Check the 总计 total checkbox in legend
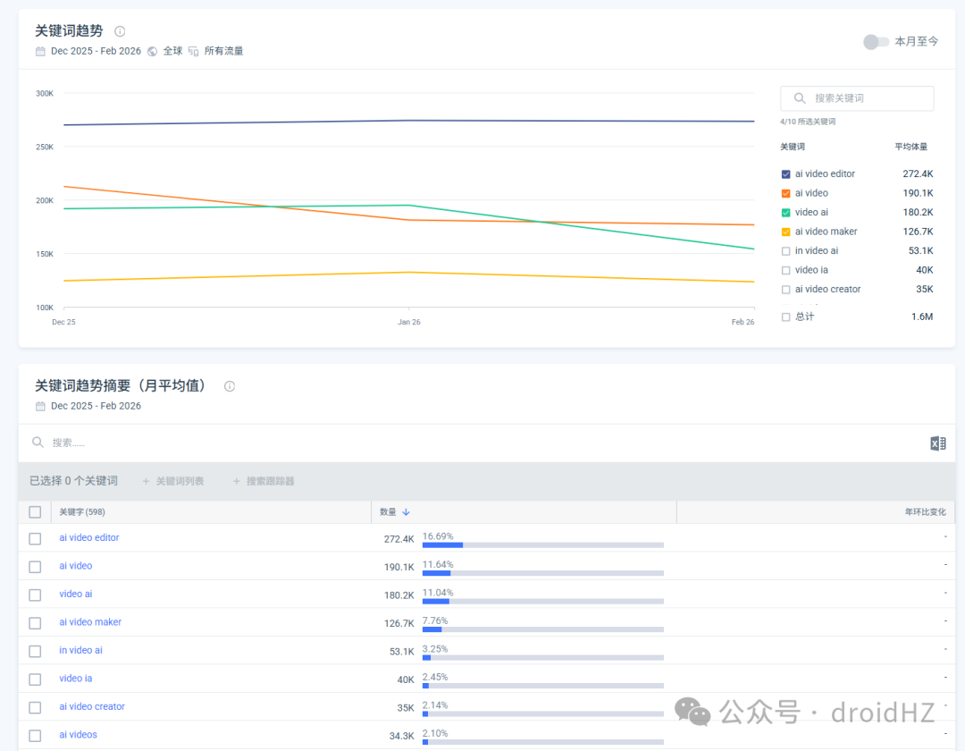Viewport: 965px width, 751px height. coord(786,317)
